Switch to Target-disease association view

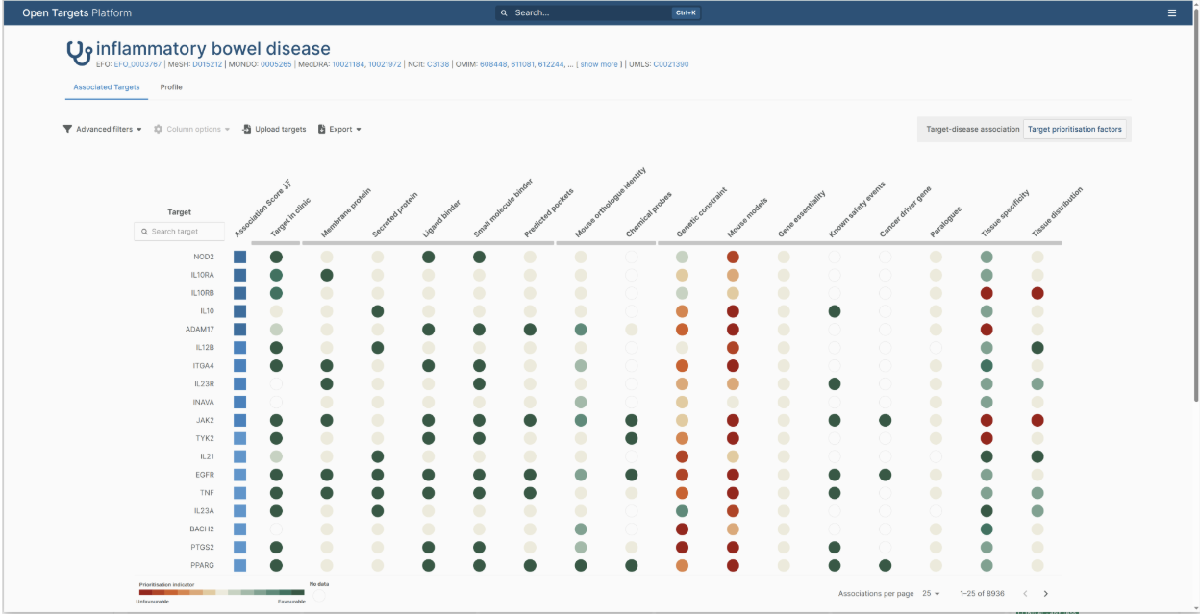pos(972,129)
